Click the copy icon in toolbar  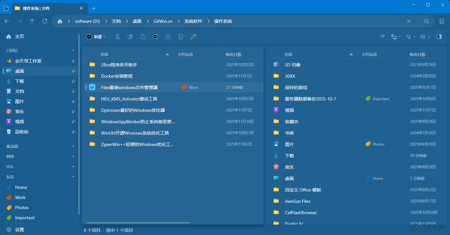pyautogui.click(x=130, y=37)
